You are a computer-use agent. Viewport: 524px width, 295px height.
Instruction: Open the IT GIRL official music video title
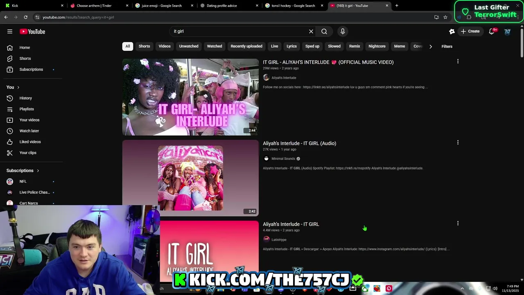(x=328, y=62)
